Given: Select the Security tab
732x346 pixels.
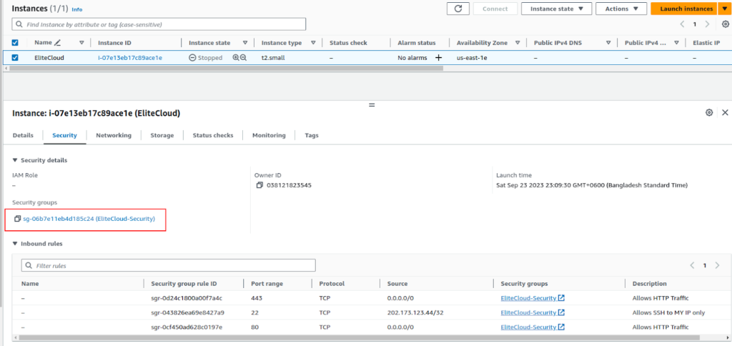Looking at the screenshot, I should (64, 135).
